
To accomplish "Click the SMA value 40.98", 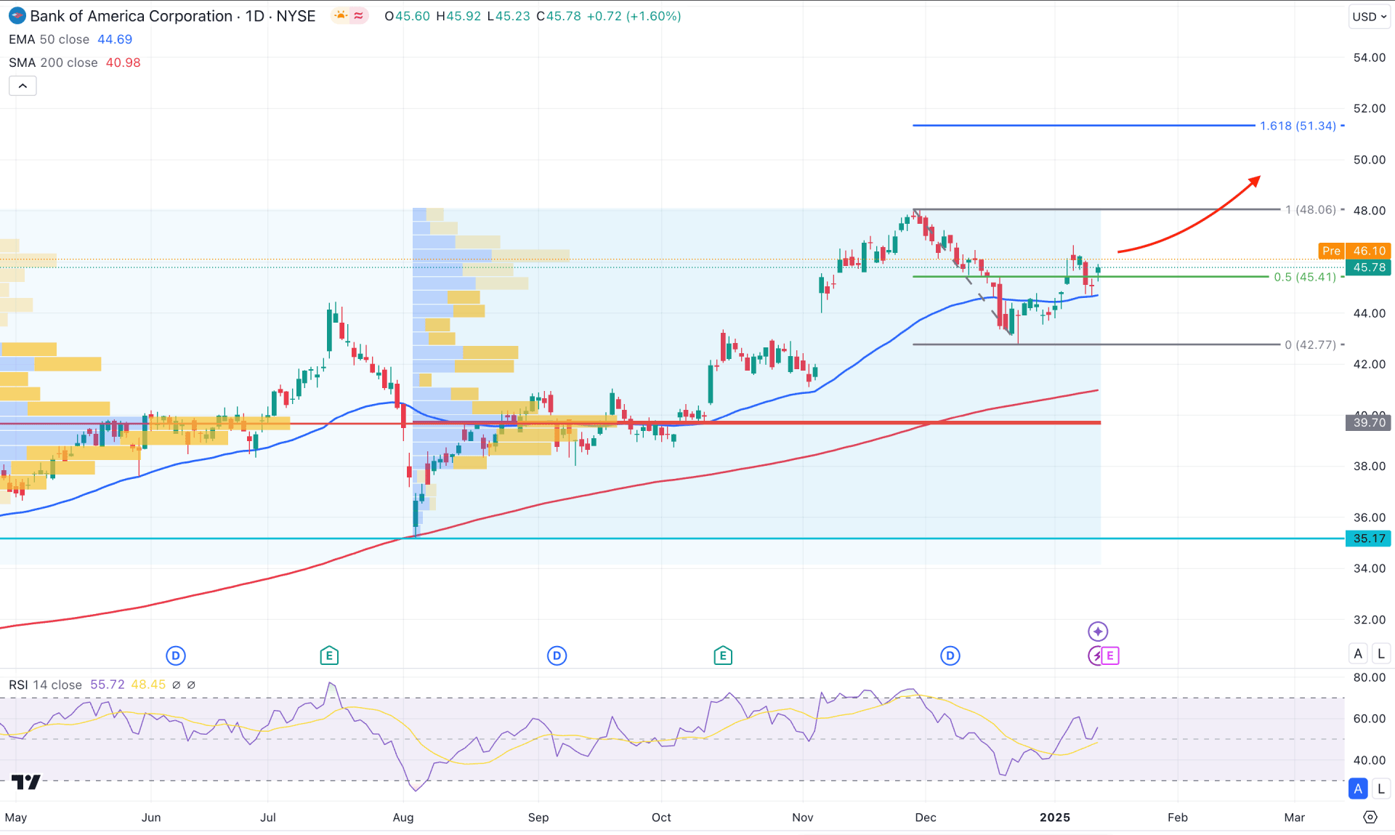I will coord(124,62).
